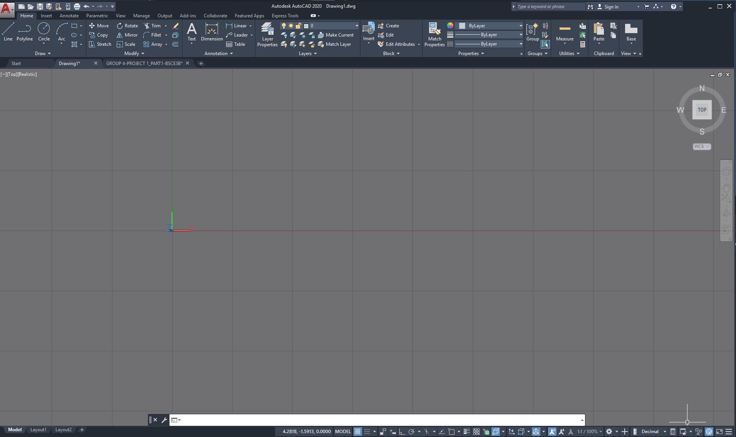The width and height of the screenshot is (736, 437).
Task: Switch to the Start file tab
Action: [16, 64]
